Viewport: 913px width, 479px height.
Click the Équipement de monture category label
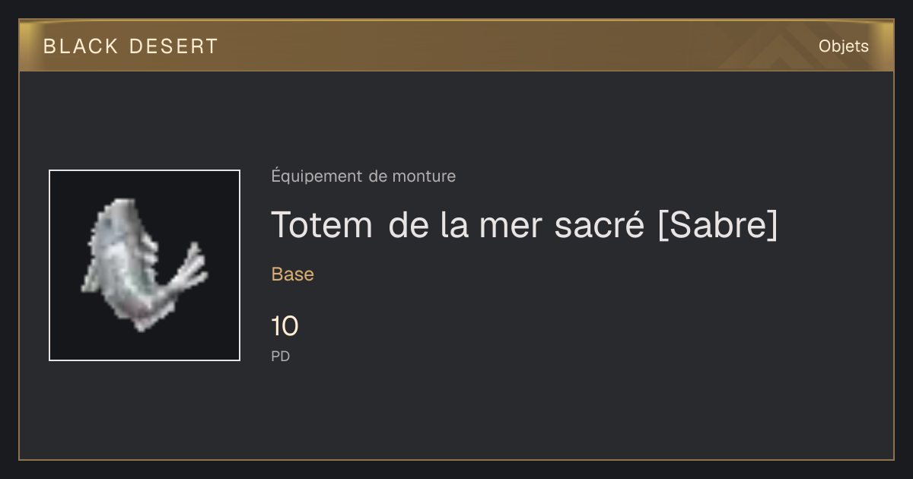(x=364, y=176)
